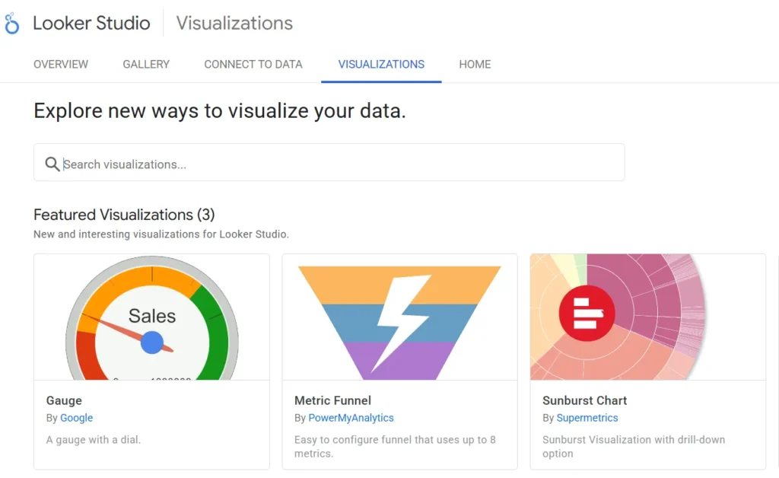Image resolution: width=779 pixels, height=478 pixels.
Task: Click the Gauge card title
Action: coord(64,400)
